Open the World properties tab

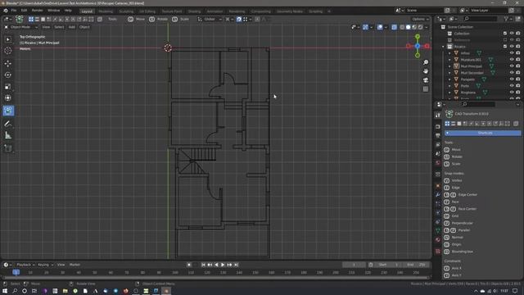click(438, 163)
